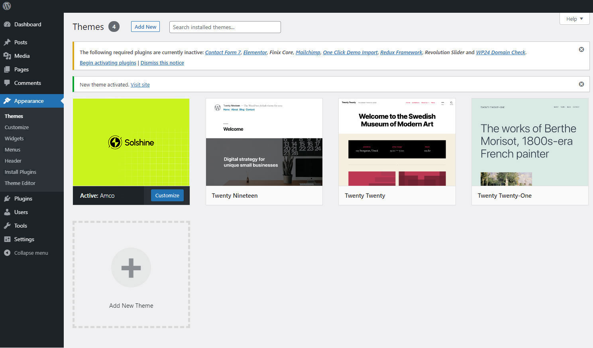Focus the Search installed themes field
Image resolution: width=593 pixels, height=348 pixels.
tap(225, 27)
